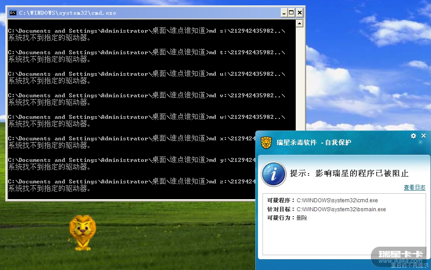Select text C:\WINDOWS\system32\bsmain.exe in popup
This screenshot has height=270, width=431.
[x=341, y=209]
